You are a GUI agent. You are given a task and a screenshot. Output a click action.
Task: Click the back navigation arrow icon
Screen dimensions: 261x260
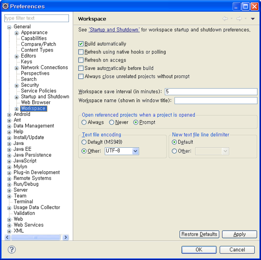(225, 18)
